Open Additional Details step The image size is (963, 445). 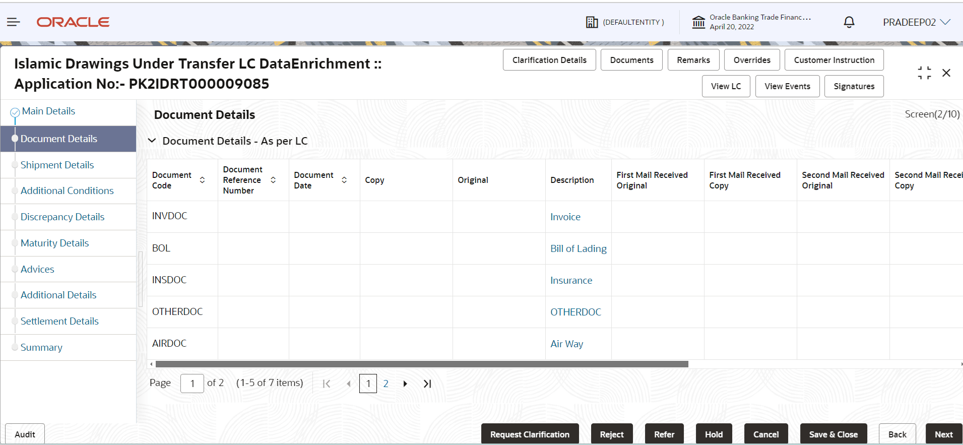tap(58, 295)
